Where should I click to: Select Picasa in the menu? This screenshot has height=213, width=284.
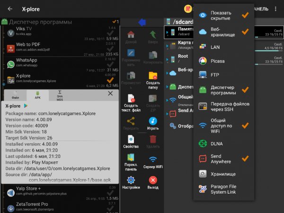[224, 61]
